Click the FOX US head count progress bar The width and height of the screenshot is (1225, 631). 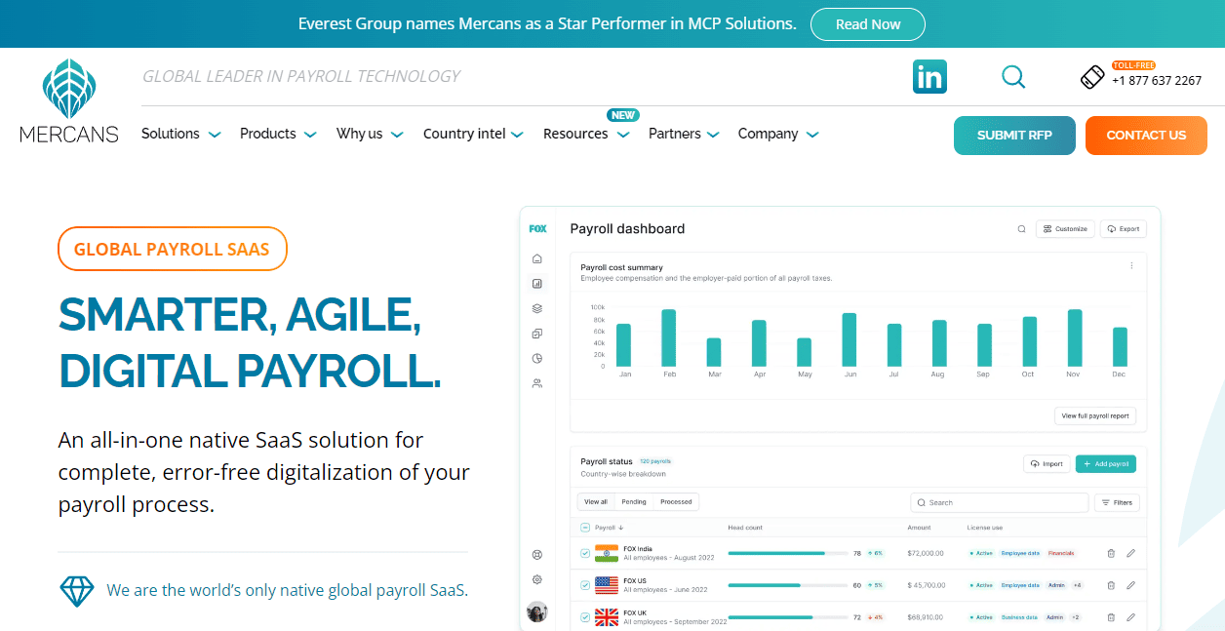coord(788,585)
